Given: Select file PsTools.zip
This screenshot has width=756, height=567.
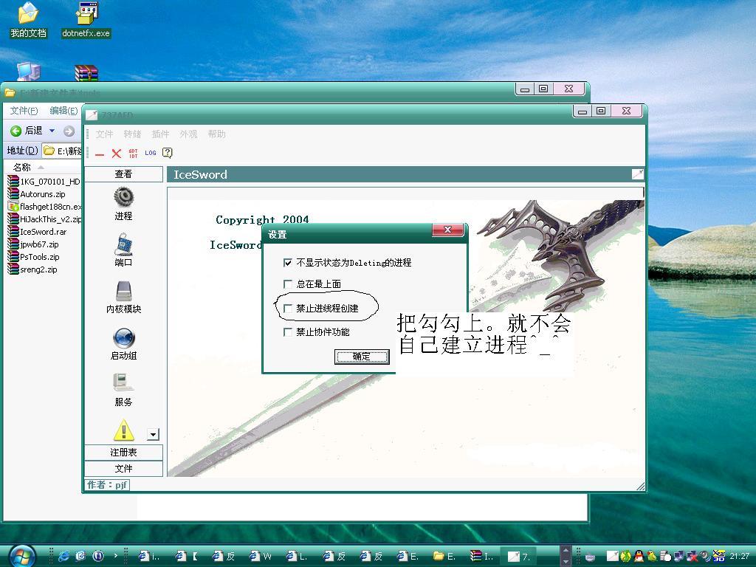Looking at the screenshot, I should click(x=34, y=257).
